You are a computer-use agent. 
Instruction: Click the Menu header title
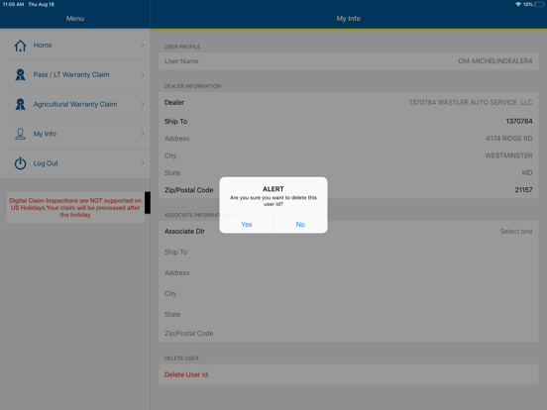pos(75,19)
